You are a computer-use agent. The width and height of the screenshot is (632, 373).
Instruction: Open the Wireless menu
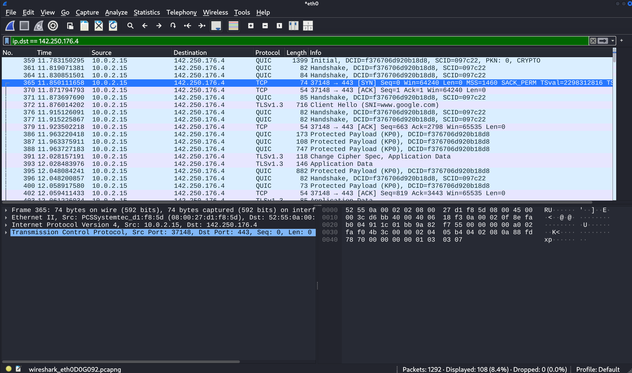[215, 12]
